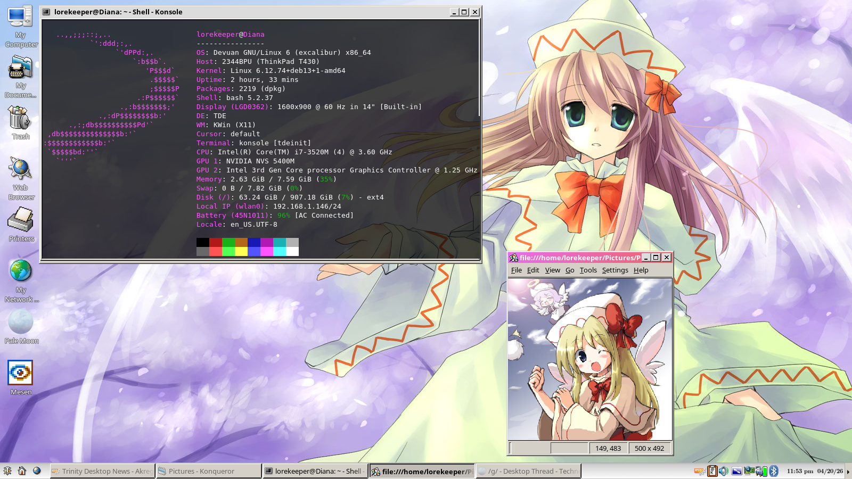
Task: Open the Klipper clipboard tray icon
Action: pyautogui.click(x=712, y=471)
